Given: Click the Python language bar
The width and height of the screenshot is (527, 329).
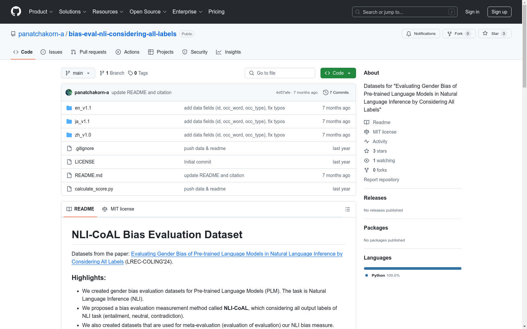Looking at the screenshot, I should coord(413,268).
